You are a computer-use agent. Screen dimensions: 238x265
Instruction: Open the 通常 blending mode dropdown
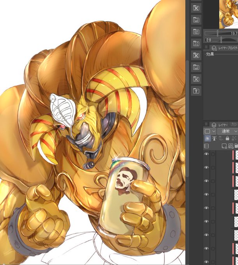tap(227, 131)
